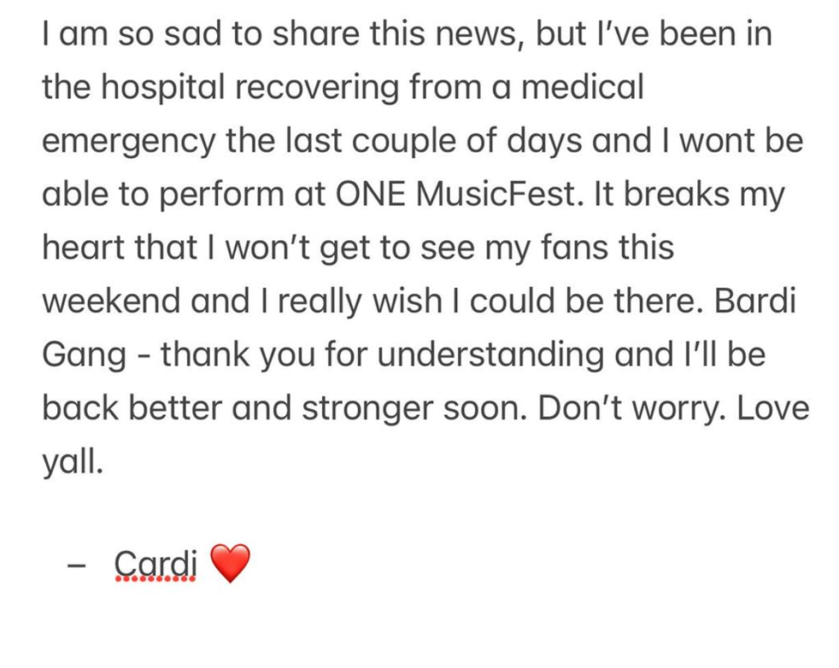Place cursor on the word understanding
The image size is (839, 668).
491,354
